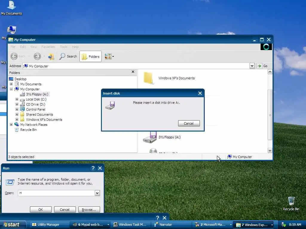Close the Folders pane with X
Image resolution: width=306 pixels, height=229 pixels.
133,72
